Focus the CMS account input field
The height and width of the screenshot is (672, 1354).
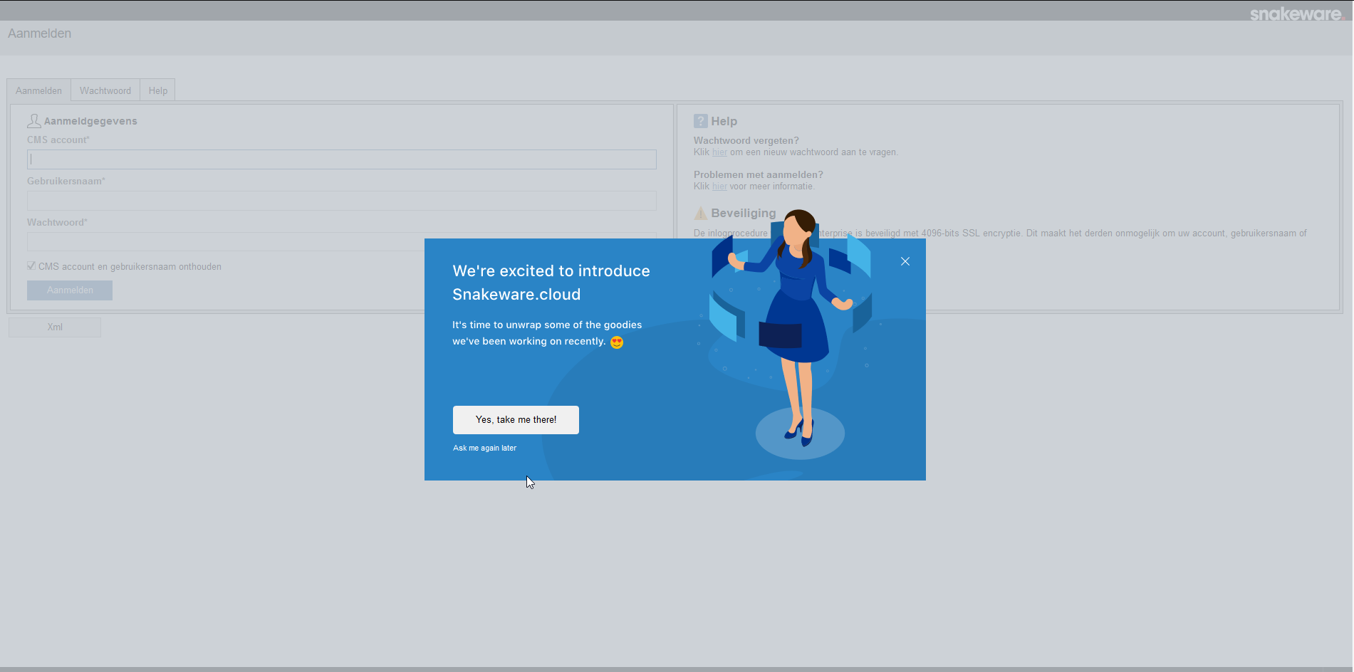pos(342,159)
